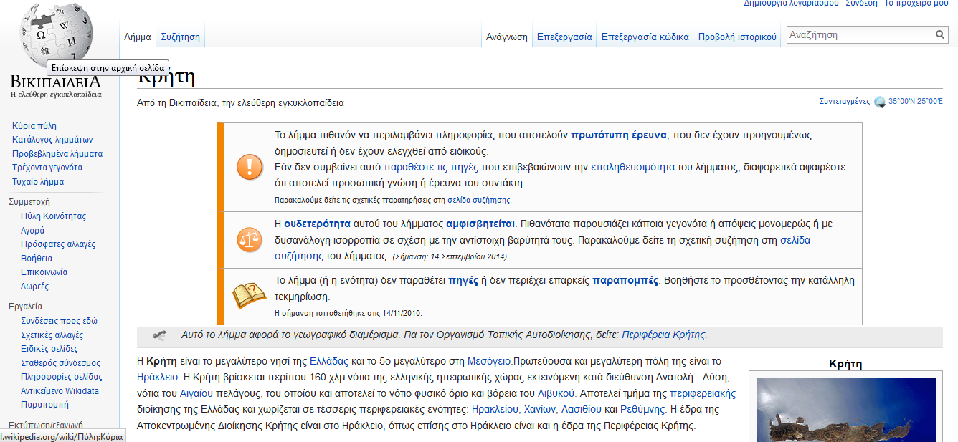Open Σχετικές αλλαγές sidebar link

click(52, 335)
